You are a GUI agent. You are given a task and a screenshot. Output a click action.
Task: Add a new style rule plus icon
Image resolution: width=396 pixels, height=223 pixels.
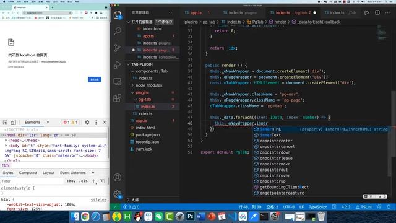[94, 181]
